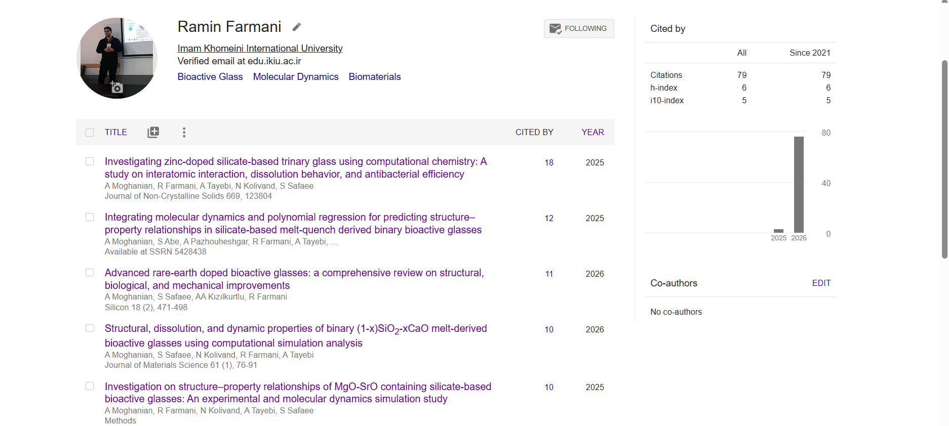Open the Structural, dissolution binary glass article

tap(296, 335)
